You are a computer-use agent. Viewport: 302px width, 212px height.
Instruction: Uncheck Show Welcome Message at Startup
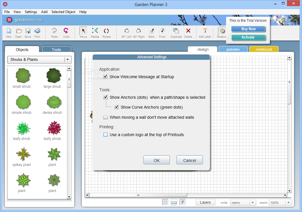(x=105, y=76)
